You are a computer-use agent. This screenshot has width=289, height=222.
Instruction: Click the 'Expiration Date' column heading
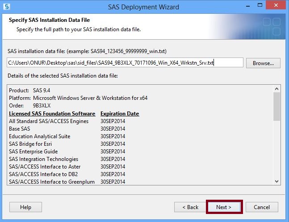[120, 114]
